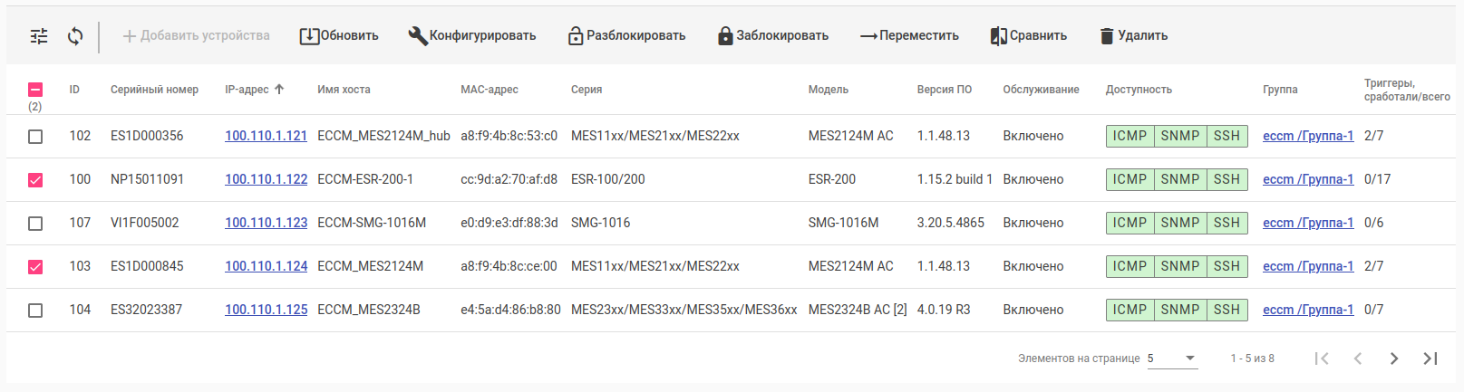This screenshot has width=1464, height=392.
Task: Open IP address link 100.110.1.123
Action: click(x=266, y=223)
